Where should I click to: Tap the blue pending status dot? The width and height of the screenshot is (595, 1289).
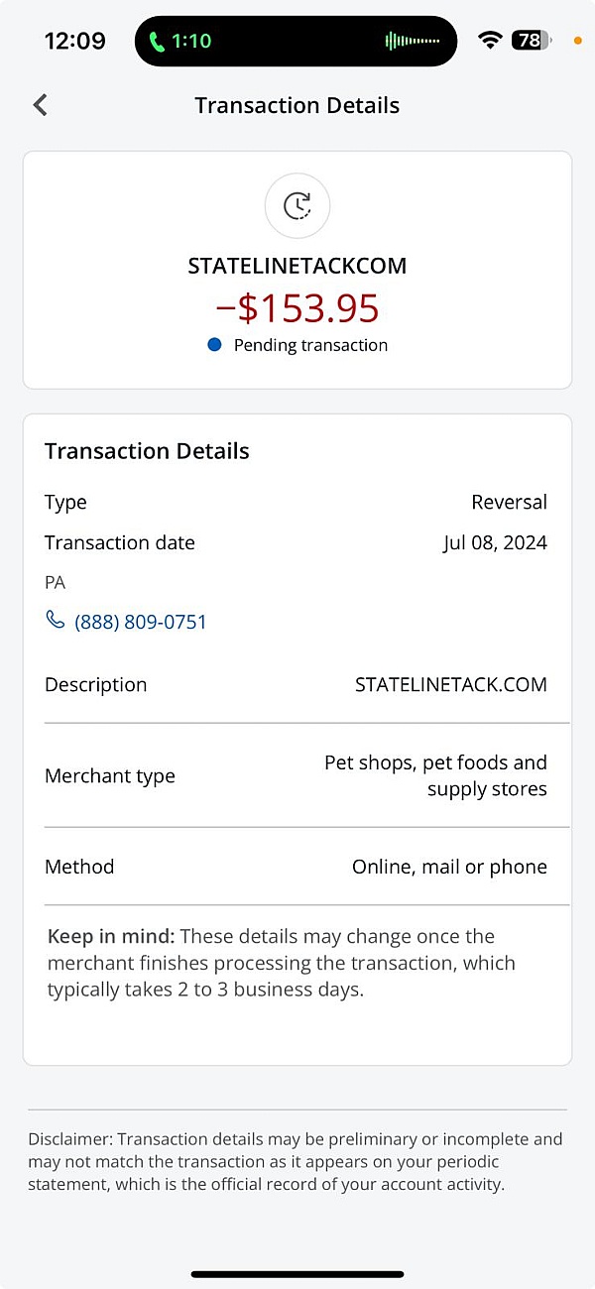pos(214,345)
